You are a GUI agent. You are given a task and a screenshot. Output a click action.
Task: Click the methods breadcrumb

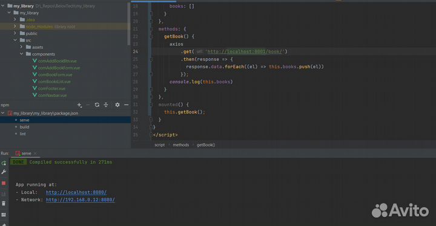180,145
